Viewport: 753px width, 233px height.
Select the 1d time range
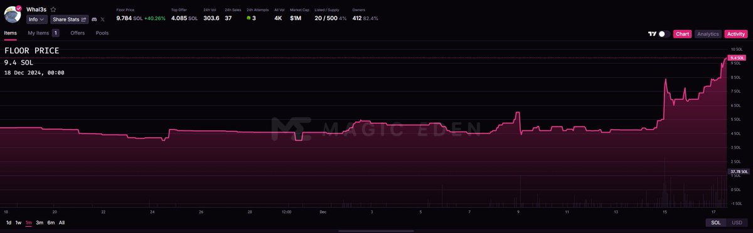(x=9, y=222)
